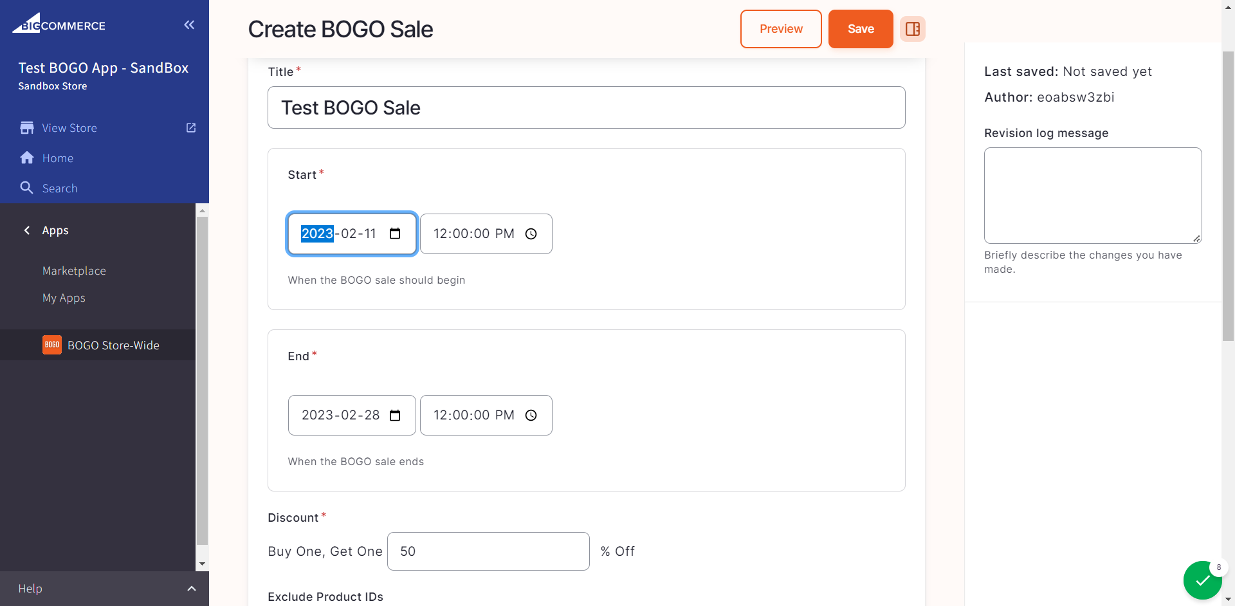
Task: Click the View Store external link icon
Action: [x=191, y=127]
